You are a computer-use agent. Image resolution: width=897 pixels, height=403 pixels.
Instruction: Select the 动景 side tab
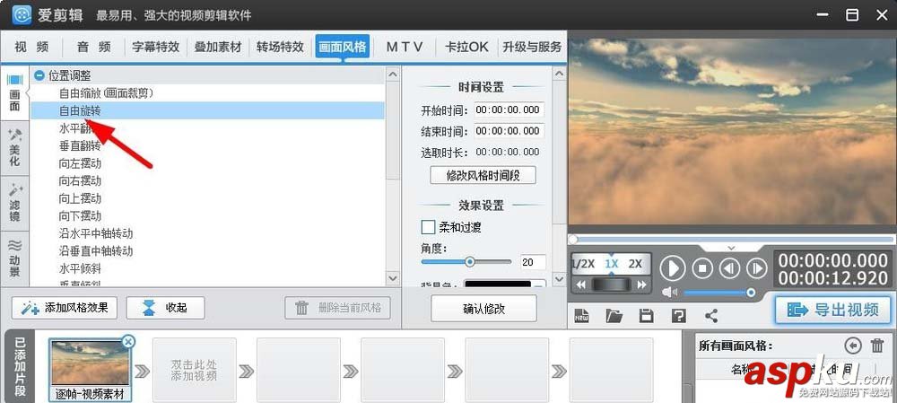[15, 258]
